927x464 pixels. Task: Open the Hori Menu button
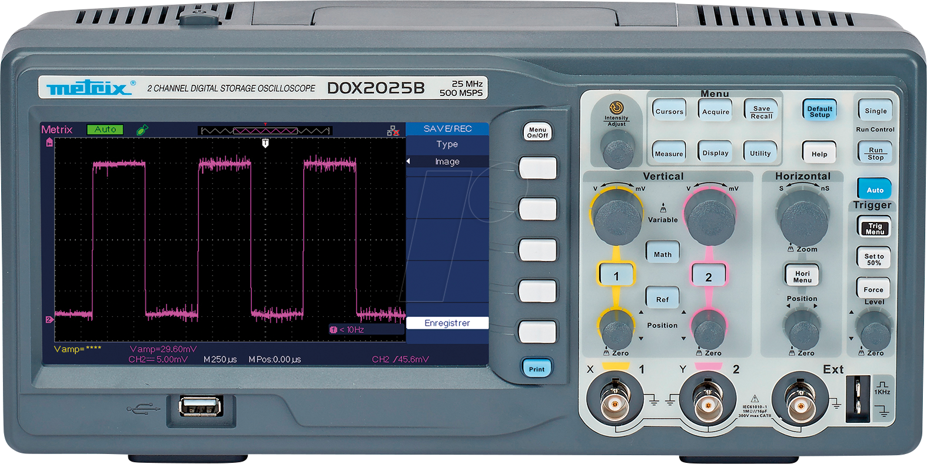(802, 276)
